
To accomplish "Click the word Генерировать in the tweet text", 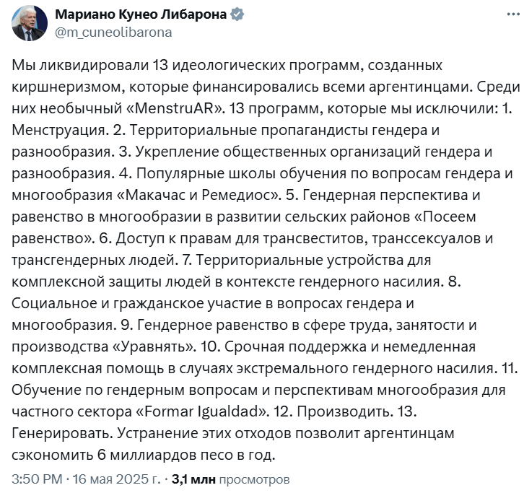I will coord(64,434).
